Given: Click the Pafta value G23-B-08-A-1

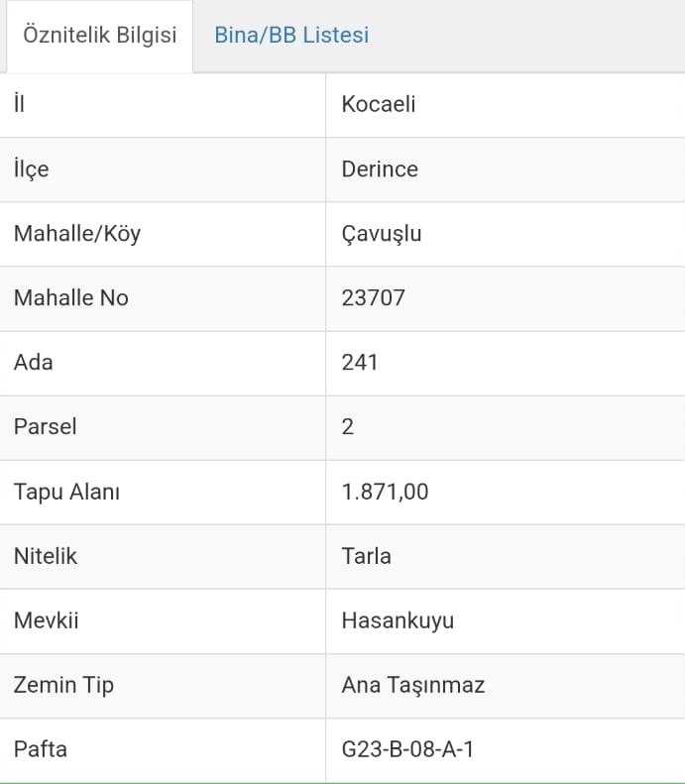Looking at the screenshot, I should (x=407, y=749).
